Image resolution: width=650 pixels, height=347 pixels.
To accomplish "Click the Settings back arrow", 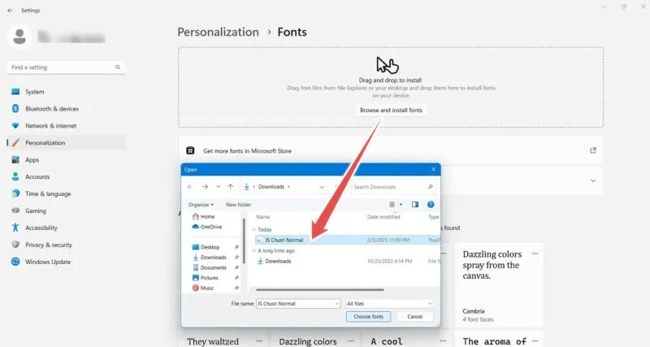I will point(10,11).
